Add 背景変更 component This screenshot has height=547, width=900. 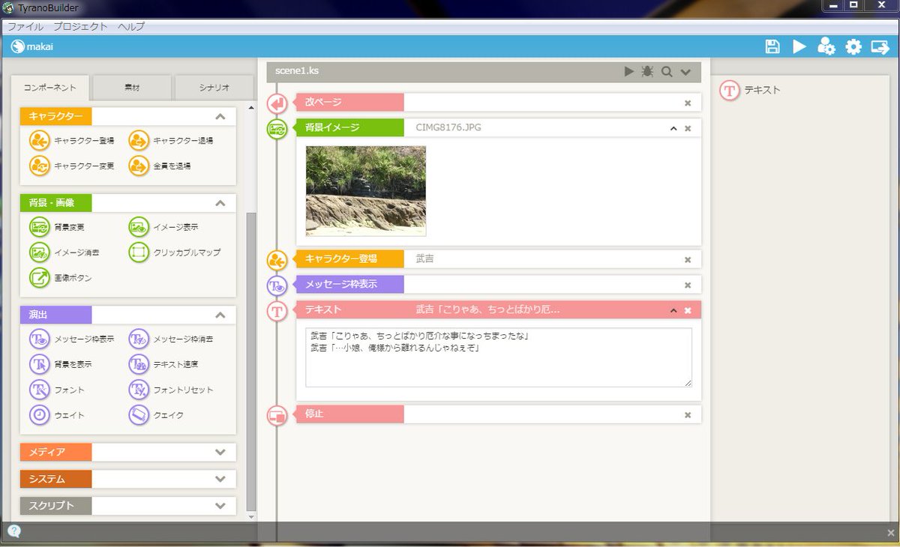(x=57, y=227)
